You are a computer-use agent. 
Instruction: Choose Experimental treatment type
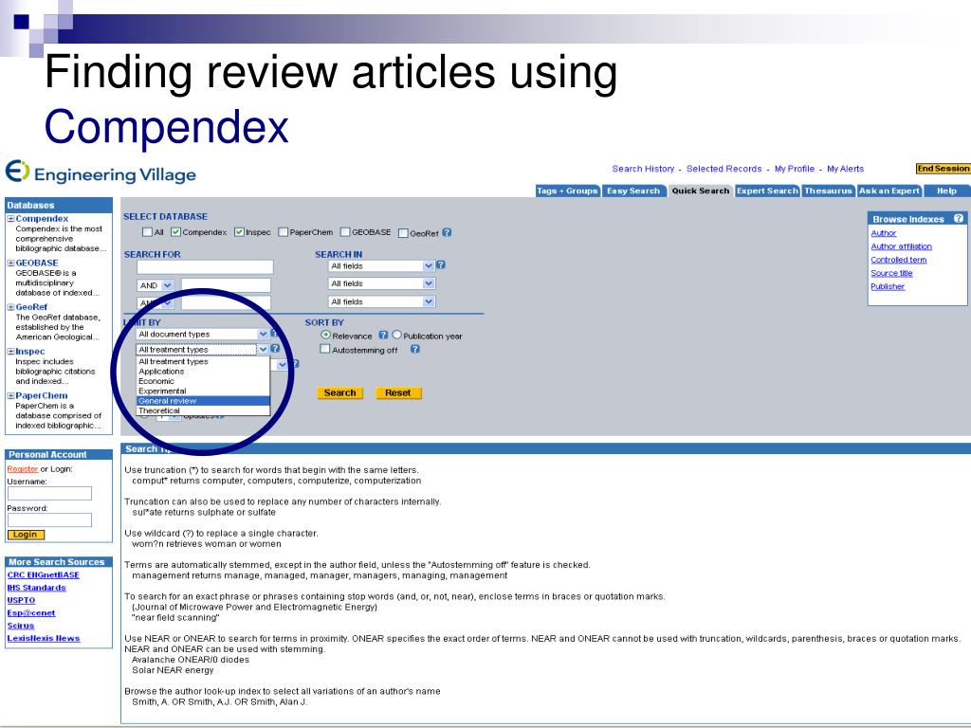[203, 391]
